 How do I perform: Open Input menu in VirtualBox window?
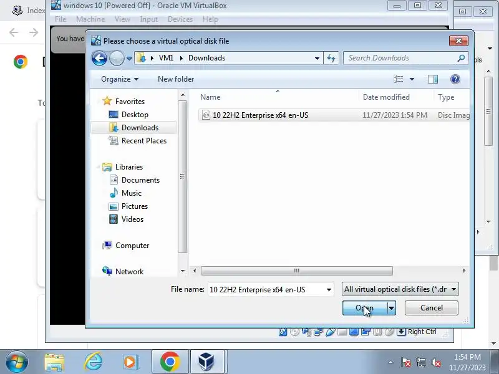tap(148, 19)
